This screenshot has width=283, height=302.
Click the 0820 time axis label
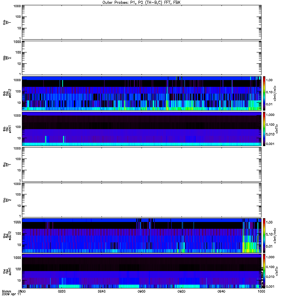62,291
